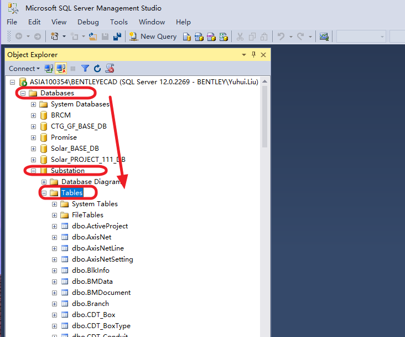The width and height of the screenshot is (405, 337).
Task: Select table dbo.CDT_Box
Action: (94, 315)
